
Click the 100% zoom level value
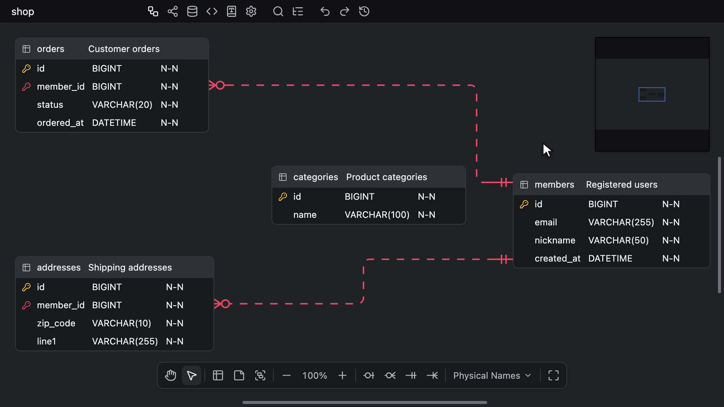(x=314, y=376)
